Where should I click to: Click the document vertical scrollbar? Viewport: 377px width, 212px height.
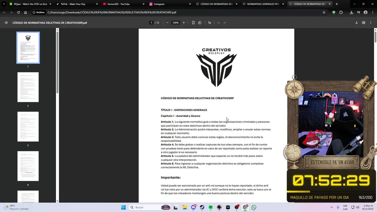click(x=375, y=37)
